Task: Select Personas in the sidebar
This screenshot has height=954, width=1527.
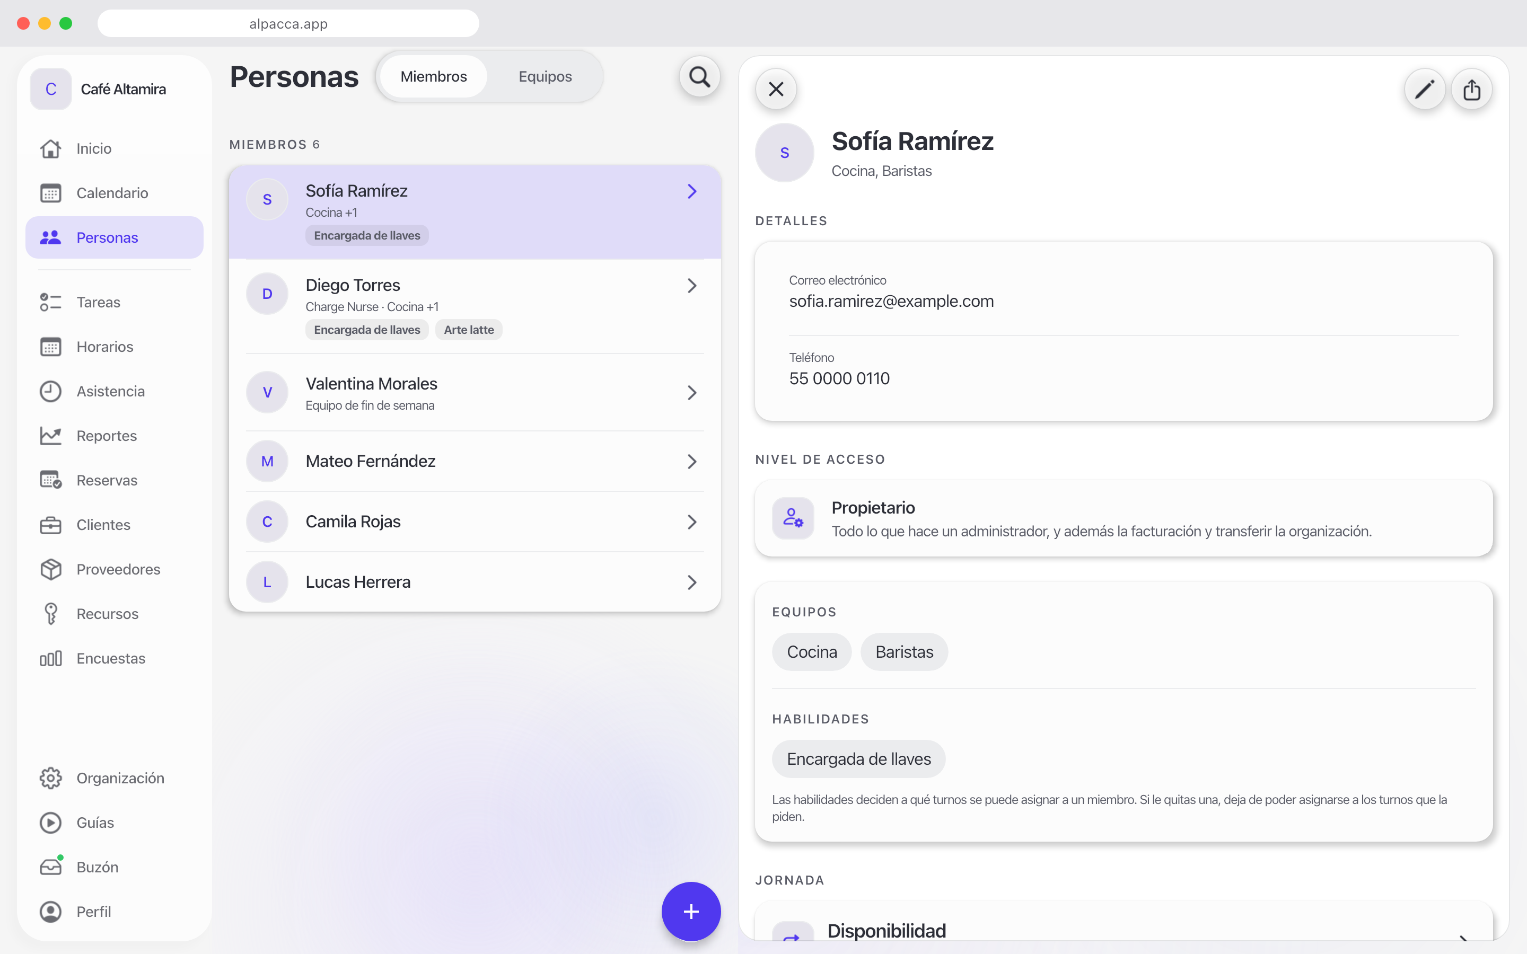Action: click(x=114, y=237)
